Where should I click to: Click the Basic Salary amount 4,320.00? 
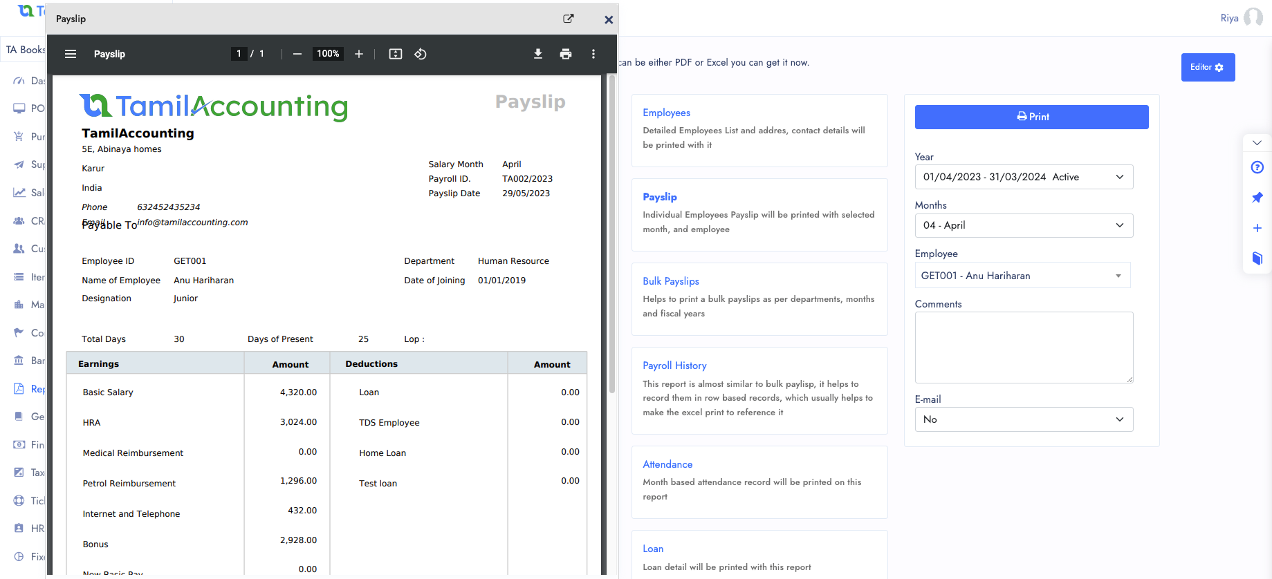click(298, 392)
